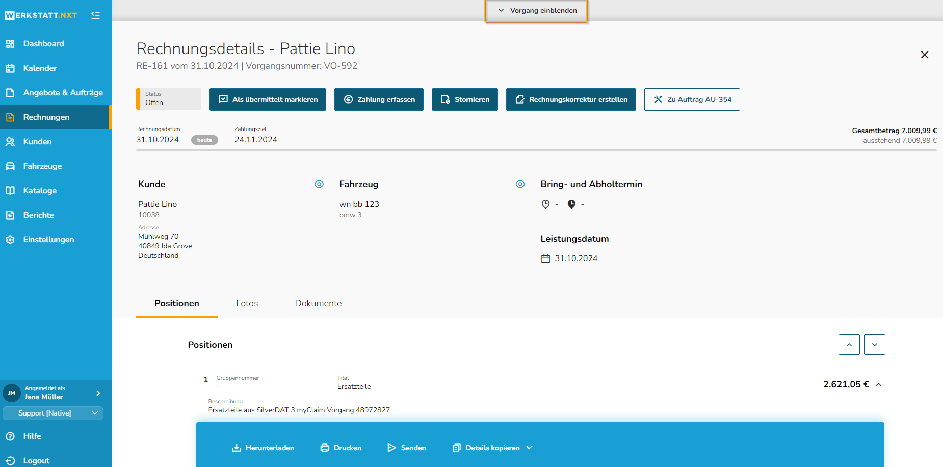This screenshot has width=943, height=467.
Task: Click the Logout arrow icon
Action: (10, 461)
